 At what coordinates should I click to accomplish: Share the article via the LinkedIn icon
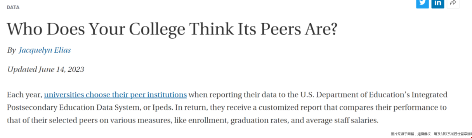click(438, 3)
